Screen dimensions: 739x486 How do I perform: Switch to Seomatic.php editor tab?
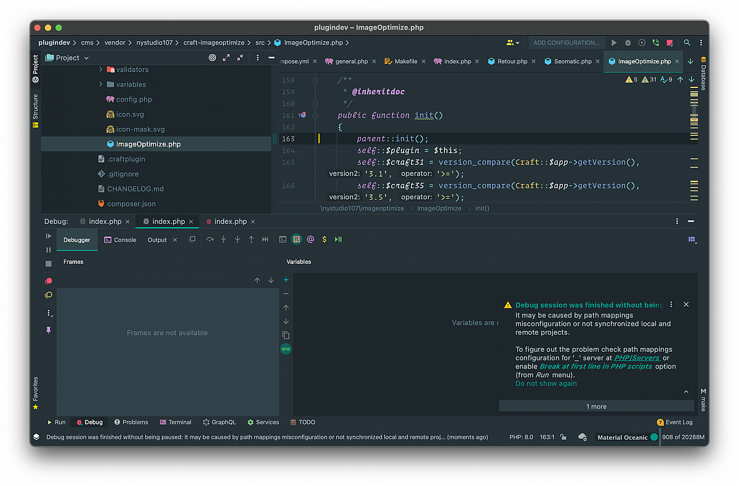pyautogui.click(x=573, y=62)
